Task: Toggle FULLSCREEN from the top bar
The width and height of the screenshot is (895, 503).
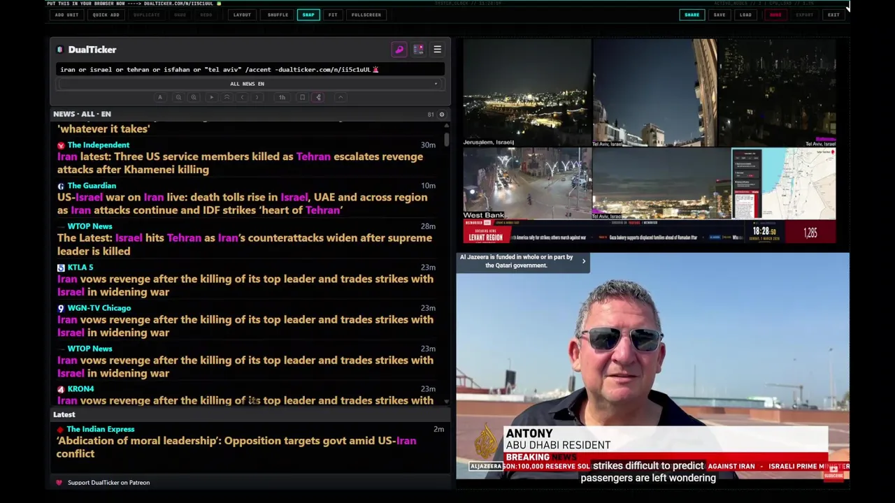Action: coord(366,15)
